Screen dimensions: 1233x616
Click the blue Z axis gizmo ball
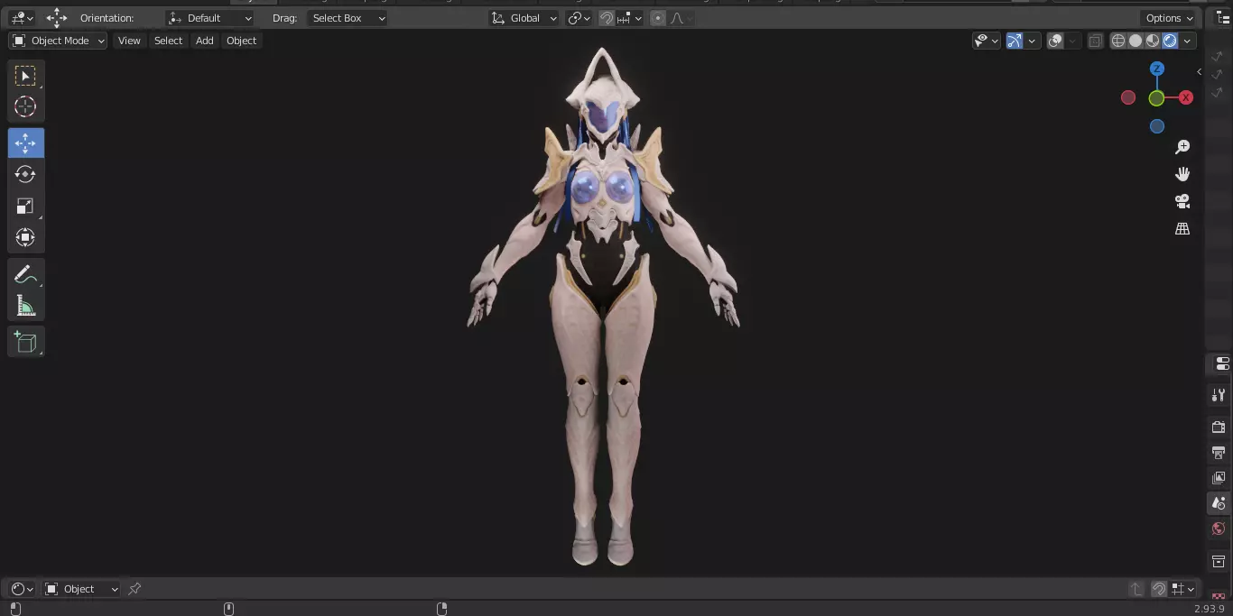point(1157,69)
